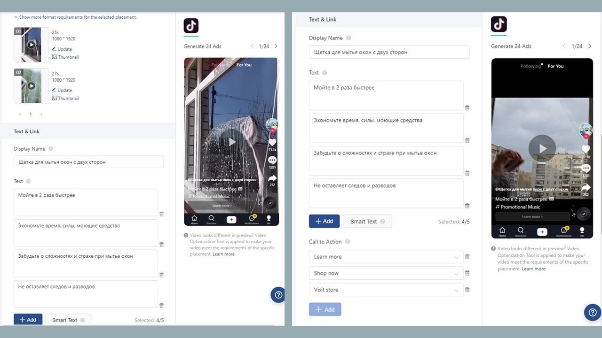Click Display Name input in left screenshot
Screen dimensions: 602x338
(89, 162)
